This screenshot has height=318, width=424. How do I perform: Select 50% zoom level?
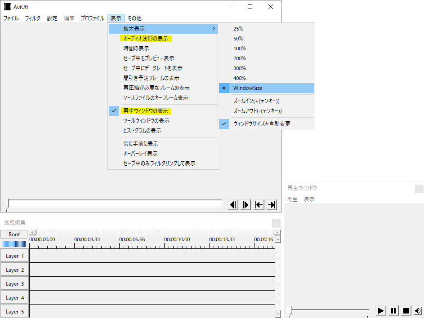pyautogui.click(x=266, y=39)
